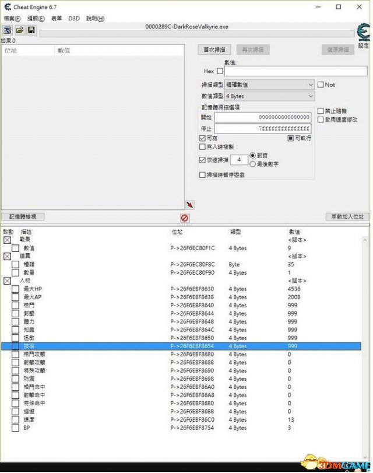Click the 停止 address input field

[263, 129]
